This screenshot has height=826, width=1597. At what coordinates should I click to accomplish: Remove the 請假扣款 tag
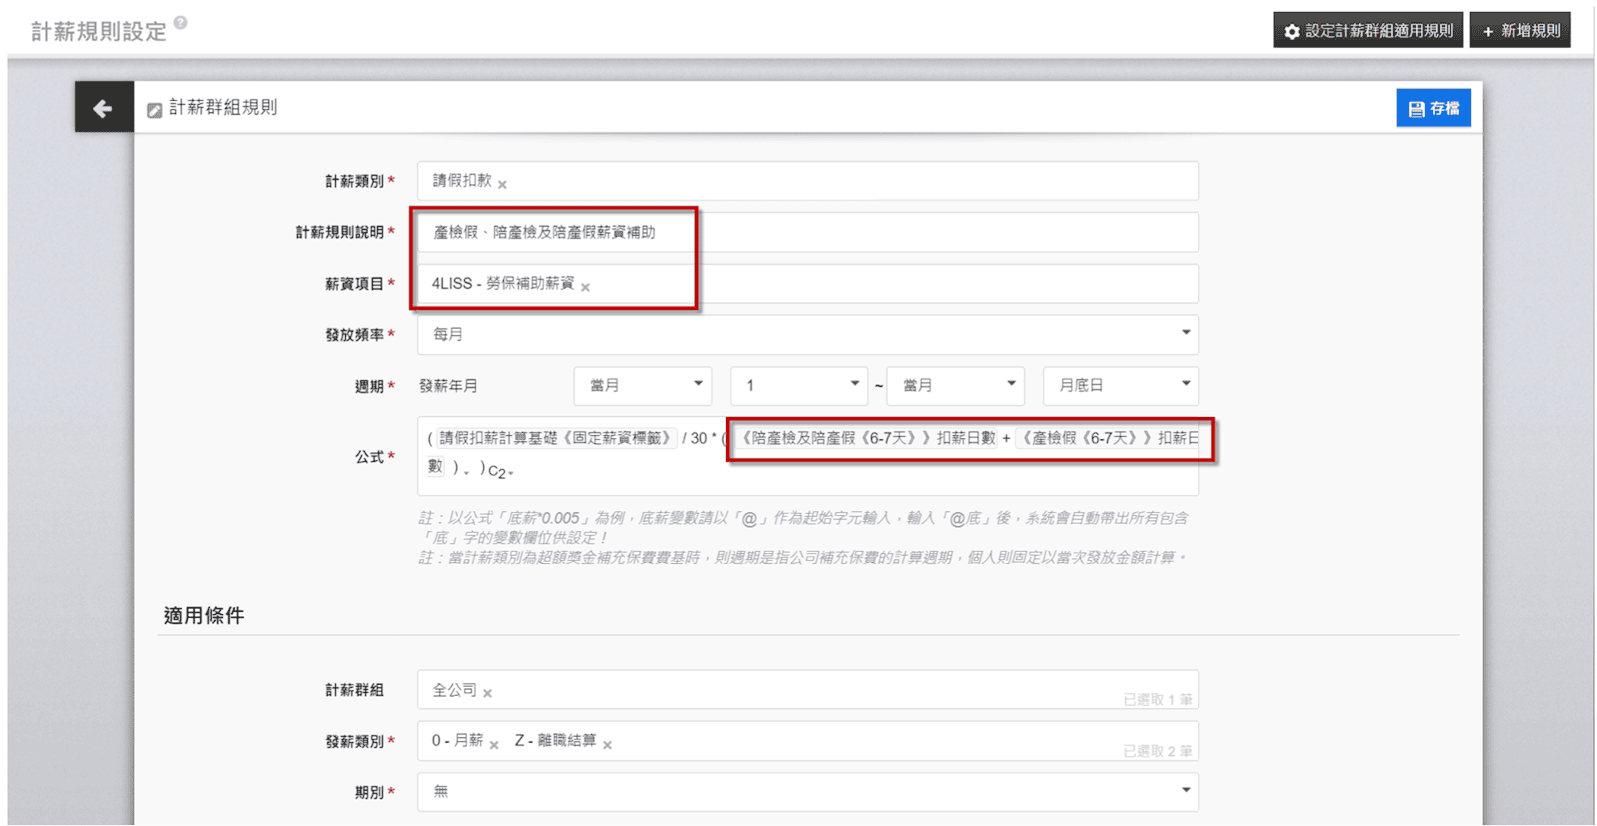pos(503,184)
